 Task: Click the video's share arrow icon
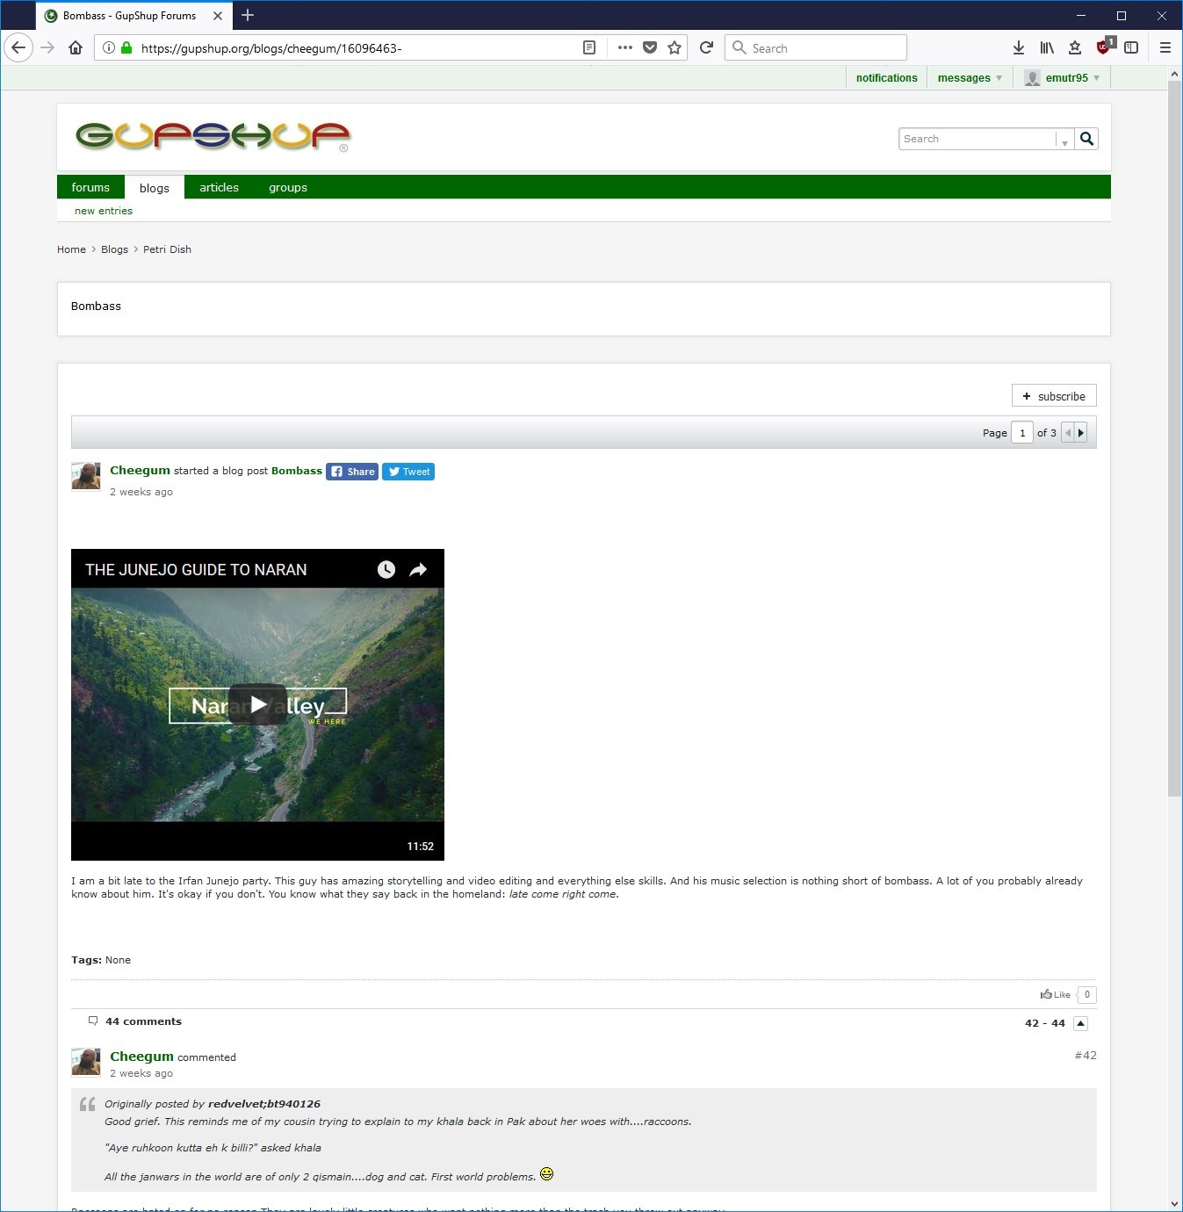[418, 570]
